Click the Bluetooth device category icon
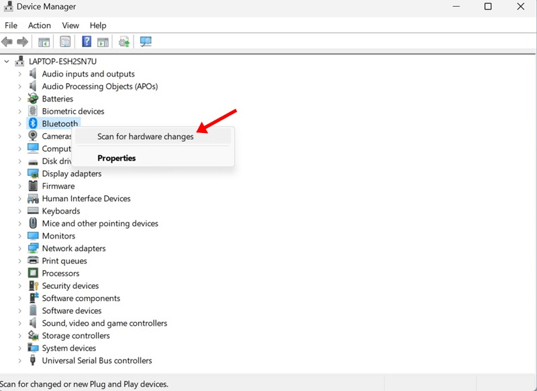Viewport: 537px width, 391px height. (33, 124)
